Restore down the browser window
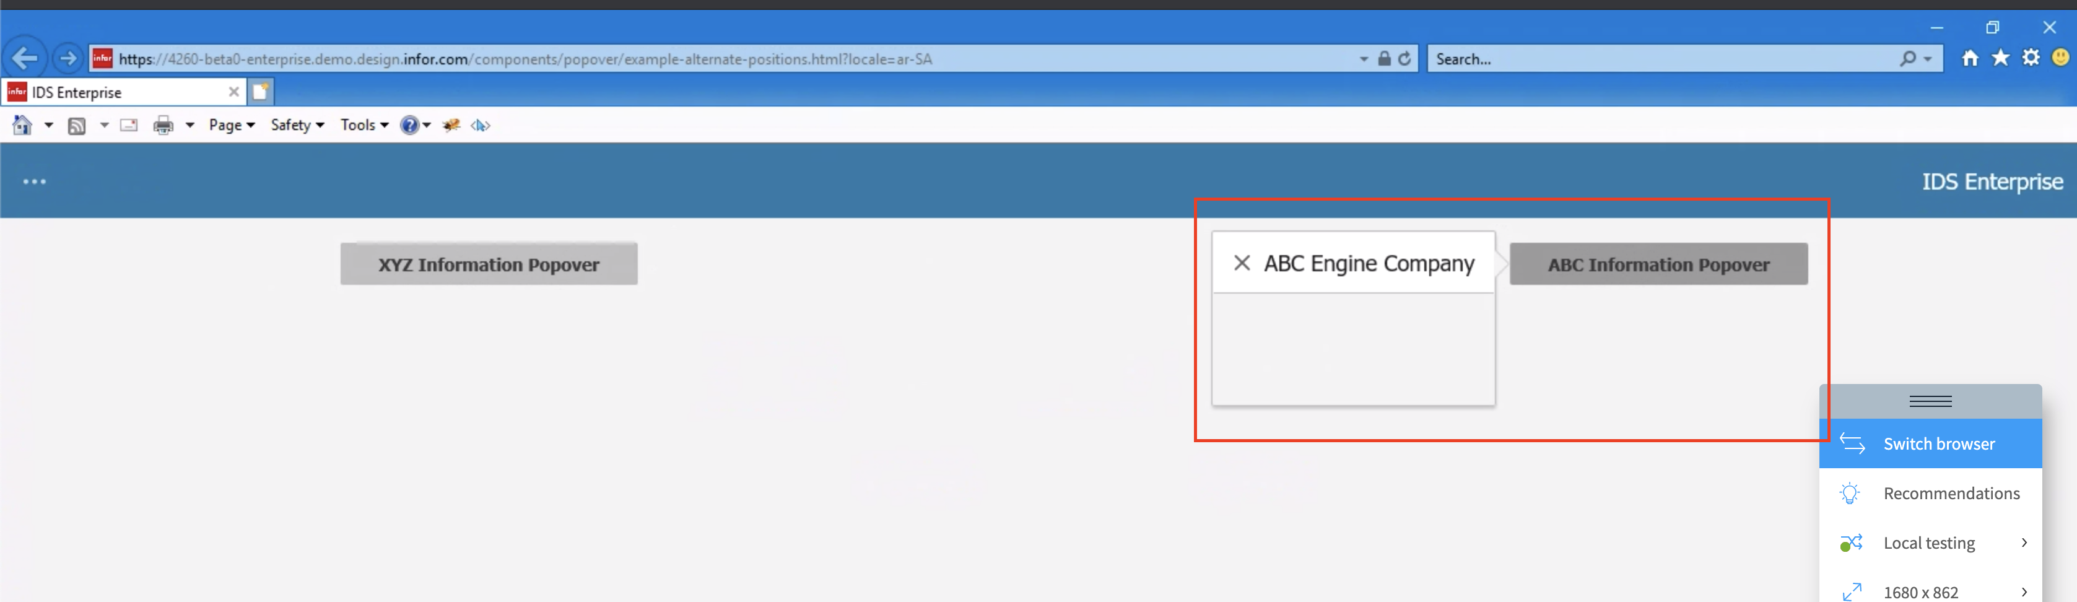The width and height of the screenshot is (2077, 602). click(1992, 27)
